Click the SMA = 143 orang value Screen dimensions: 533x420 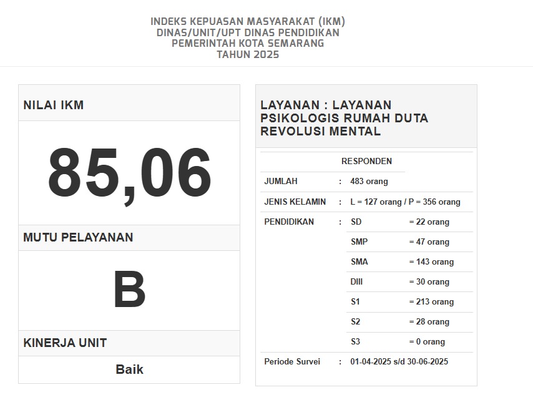(x=431, y=262)
